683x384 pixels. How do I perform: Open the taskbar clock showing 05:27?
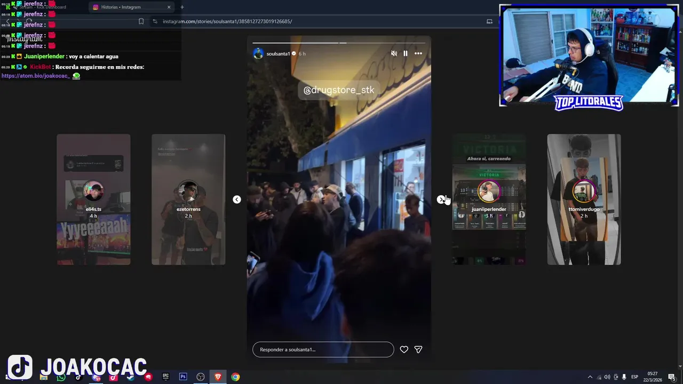pos(652,377)
